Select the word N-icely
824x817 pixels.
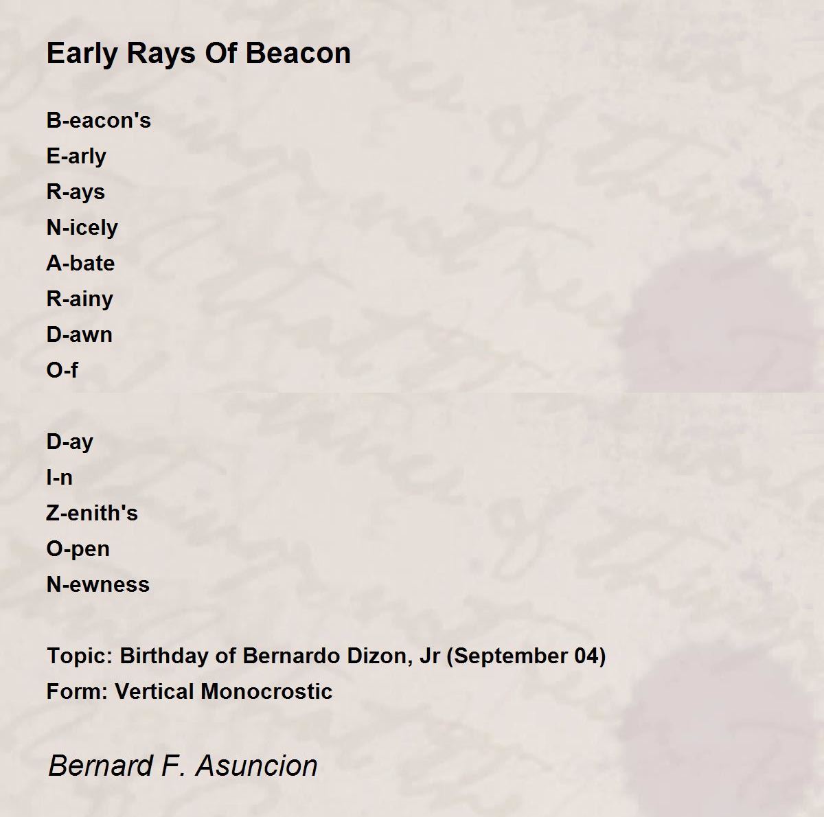click(82, 228)
